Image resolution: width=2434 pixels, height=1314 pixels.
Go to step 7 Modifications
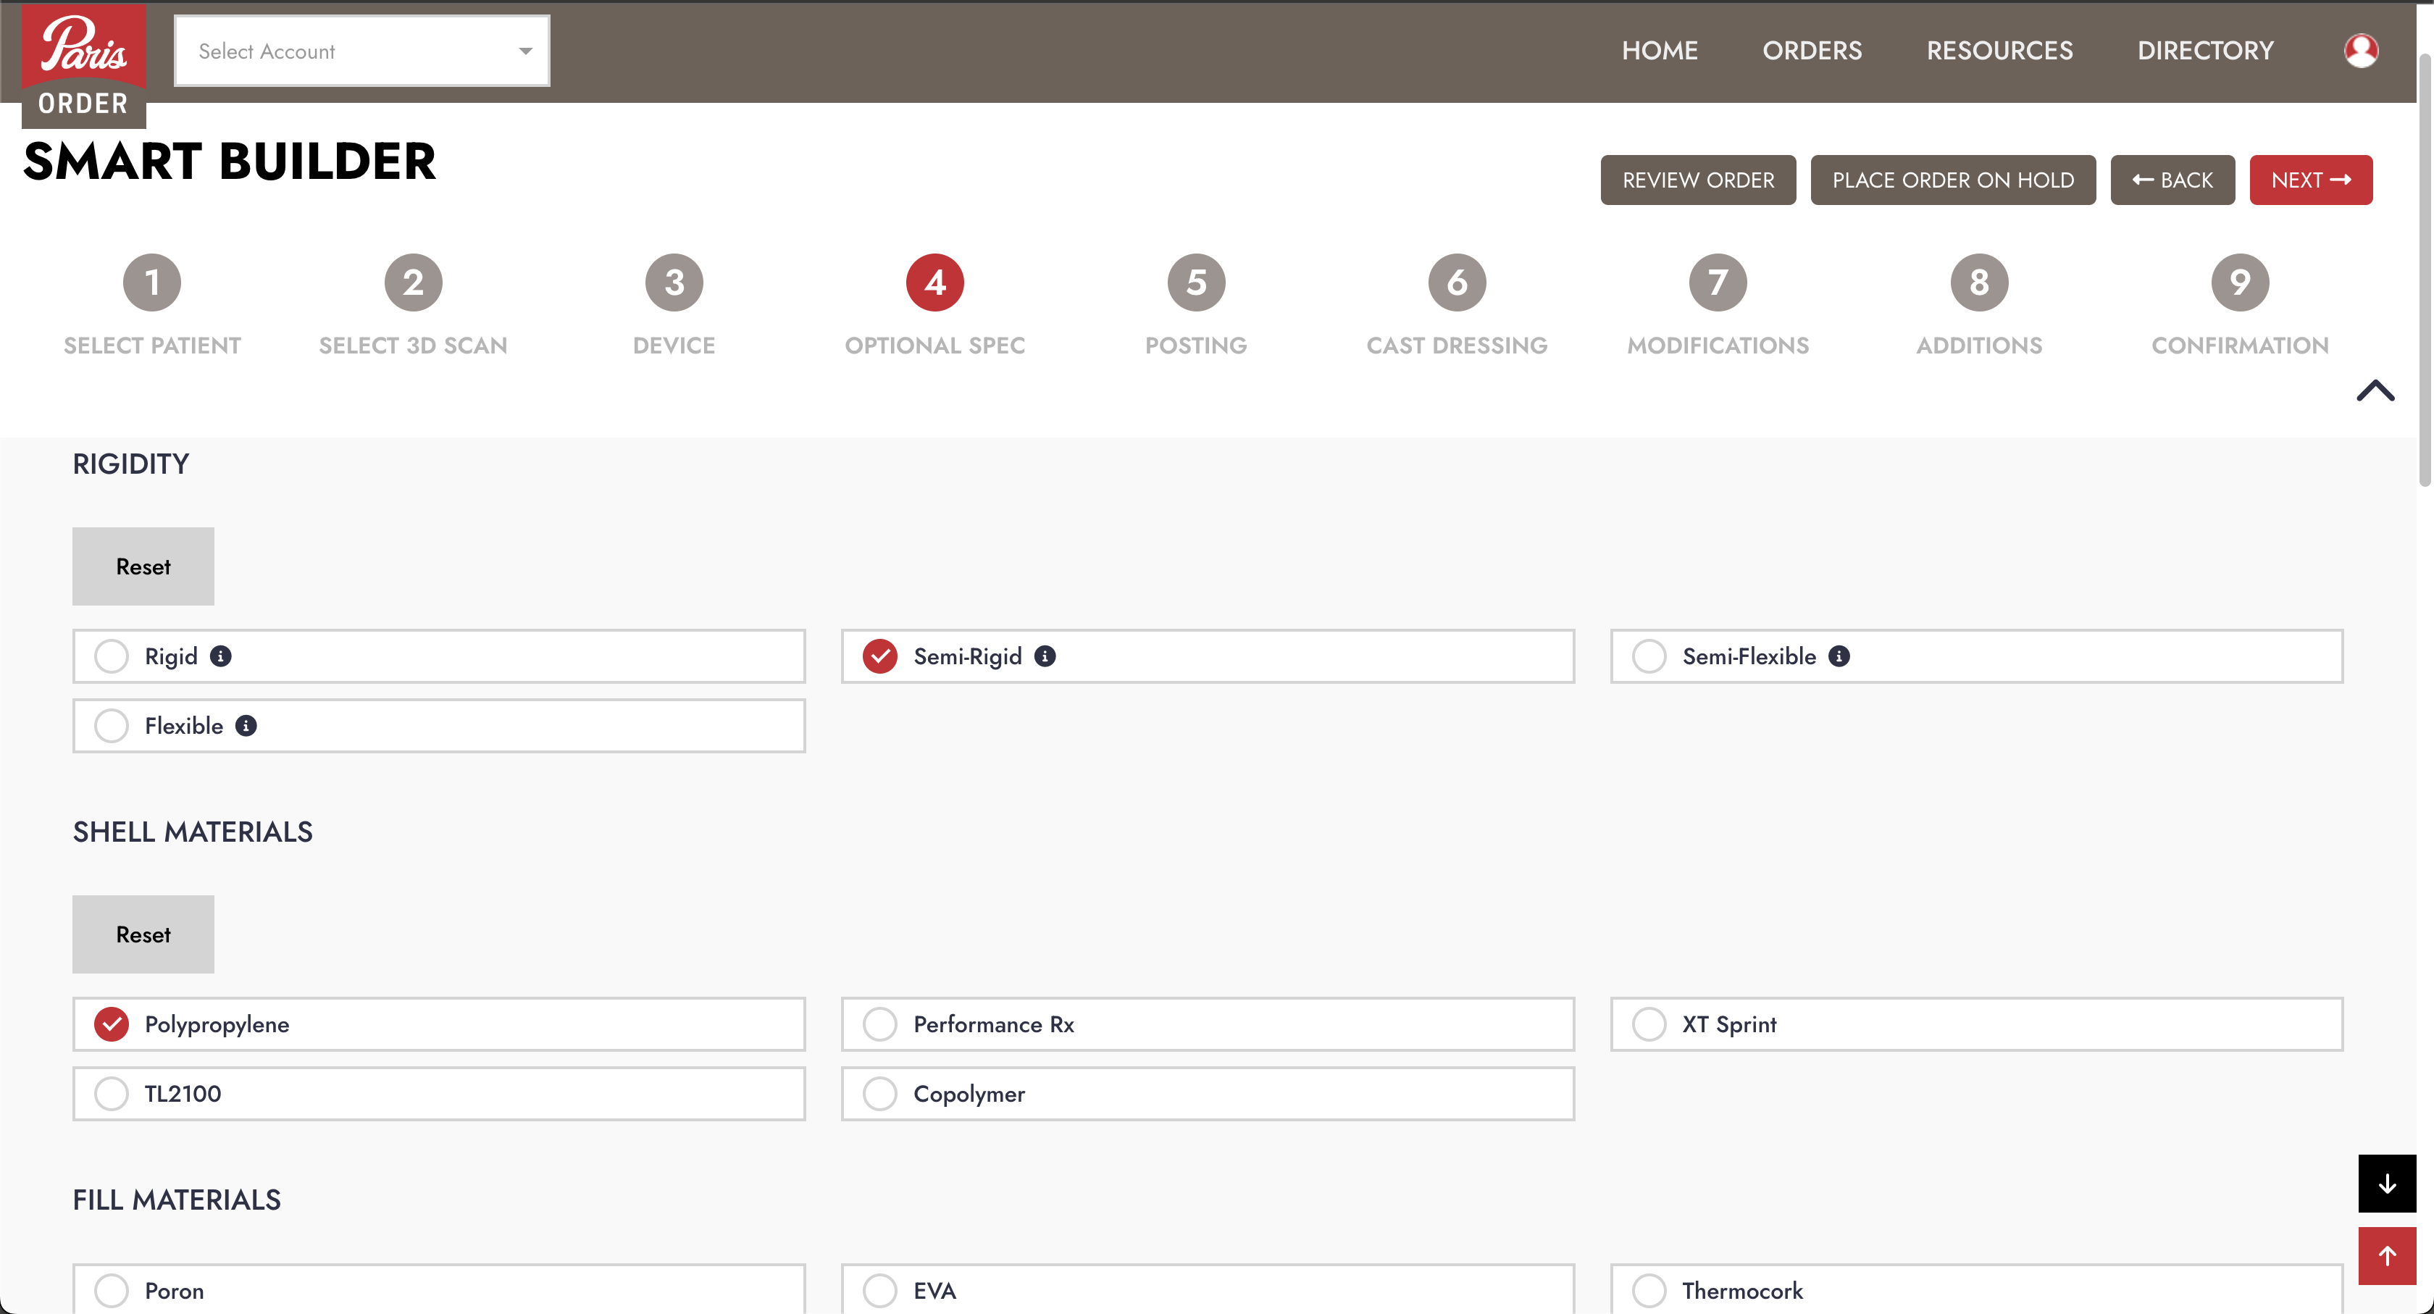[x=1718, y=305]
